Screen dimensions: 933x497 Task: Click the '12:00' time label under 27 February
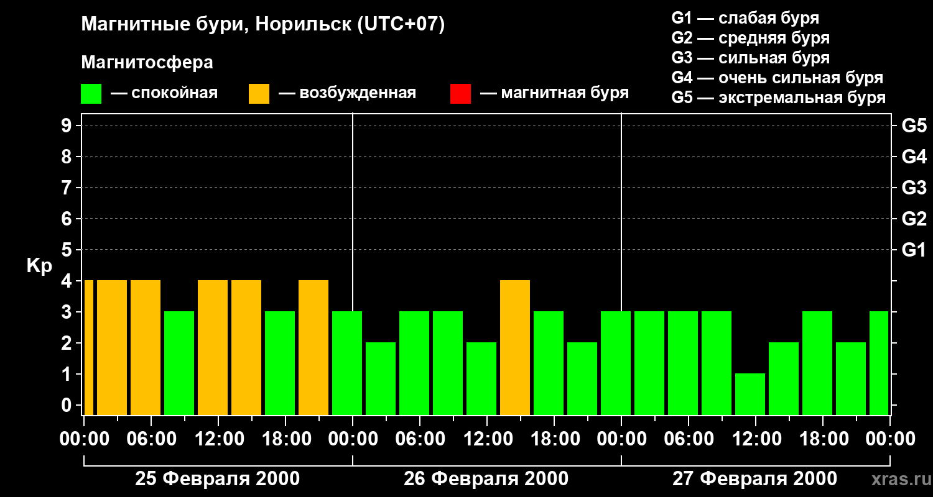[x=756, y=439]
